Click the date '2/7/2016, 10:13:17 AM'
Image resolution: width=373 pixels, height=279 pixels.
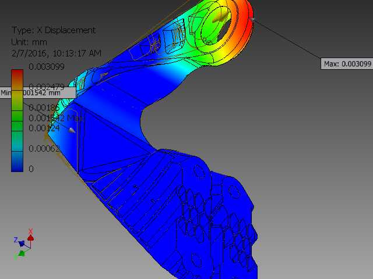(x=57, y=53)
